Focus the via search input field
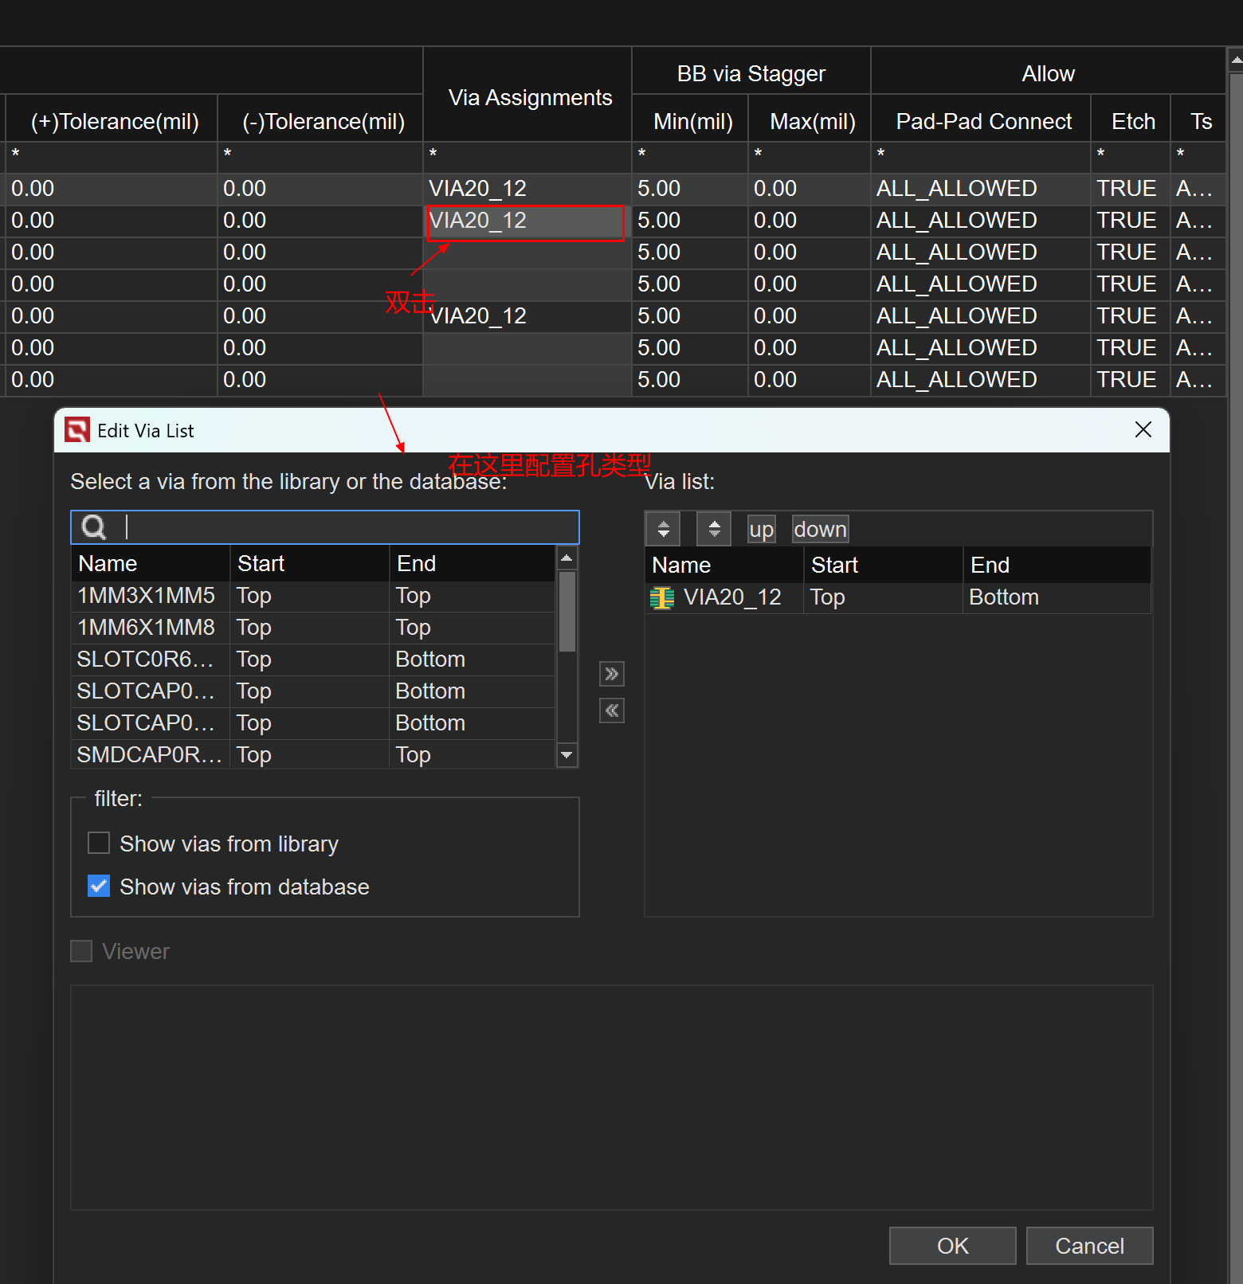Viewport: 1243px width, 1284px height. [351, 527]
